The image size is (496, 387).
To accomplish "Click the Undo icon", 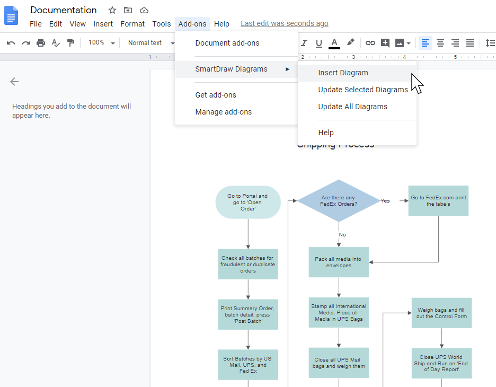I will tap(11, 43).
